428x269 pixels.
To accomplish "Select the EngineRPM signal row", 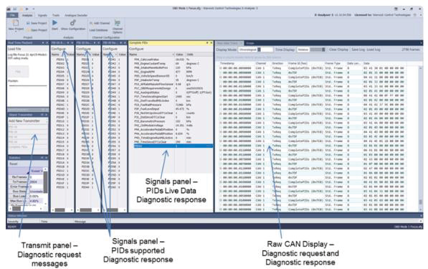I will 173,72.
